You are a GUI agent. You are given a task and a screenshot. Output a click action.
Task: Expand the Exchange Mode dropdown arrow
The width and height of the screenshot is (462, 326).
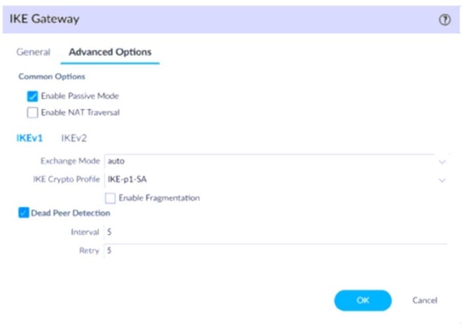point(442,162)
